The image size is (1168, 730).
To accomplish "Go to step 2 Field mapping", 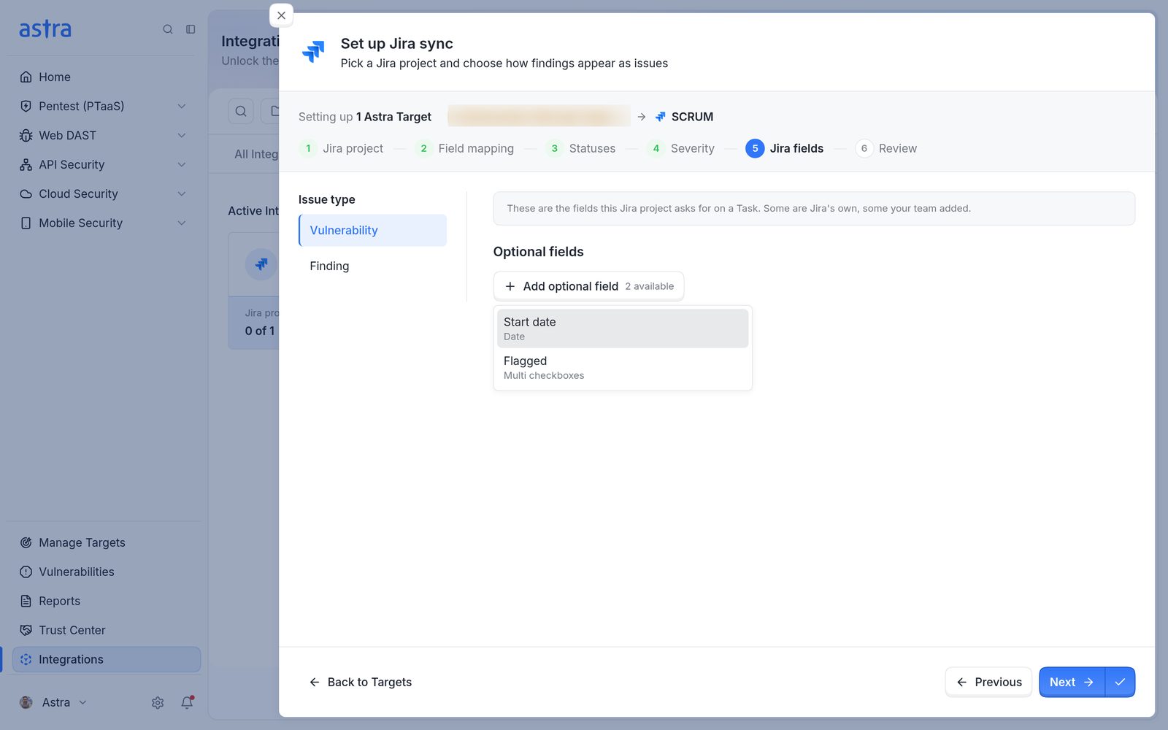I will [464, 148].
